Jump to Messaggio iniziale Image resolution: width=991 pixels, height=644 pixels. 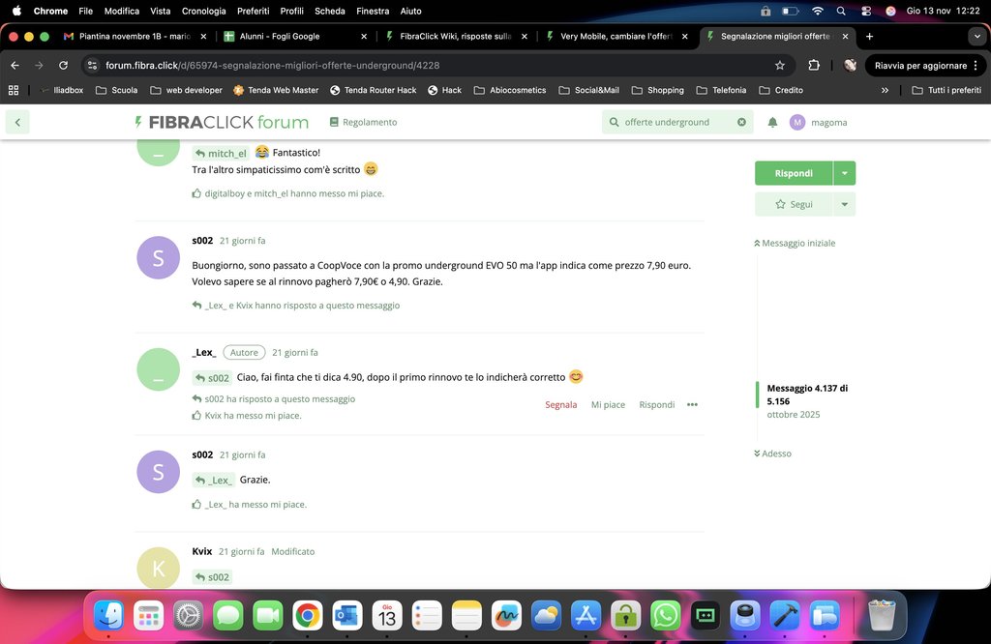tap(795, 243)
